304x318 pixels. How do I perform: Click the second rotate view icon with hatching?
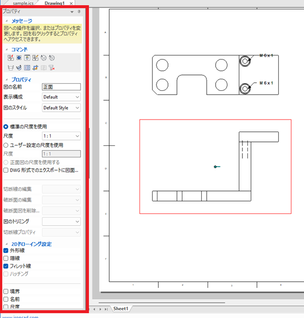point(52,58)
